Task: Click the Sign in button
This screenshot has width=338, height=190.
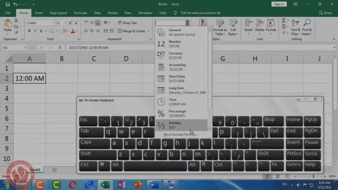Action: (279, 4)
